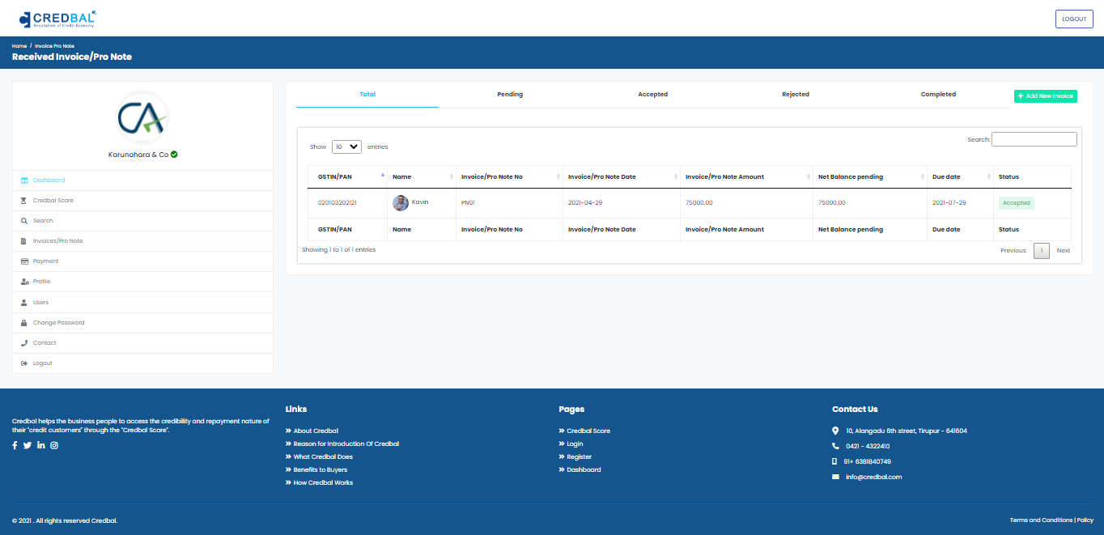Choose Logout in the sidebar menu
This screenshot has height=535, width=1104.
142,363
